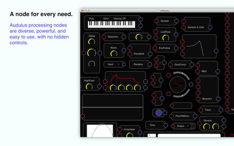Open the Omni channel selector
234x146 pixels.
(106, 19)
